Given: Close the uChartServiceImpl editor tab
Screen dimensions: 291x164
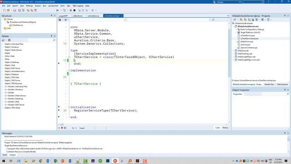Looking at the screenshot, I should (x=122, y=16).
